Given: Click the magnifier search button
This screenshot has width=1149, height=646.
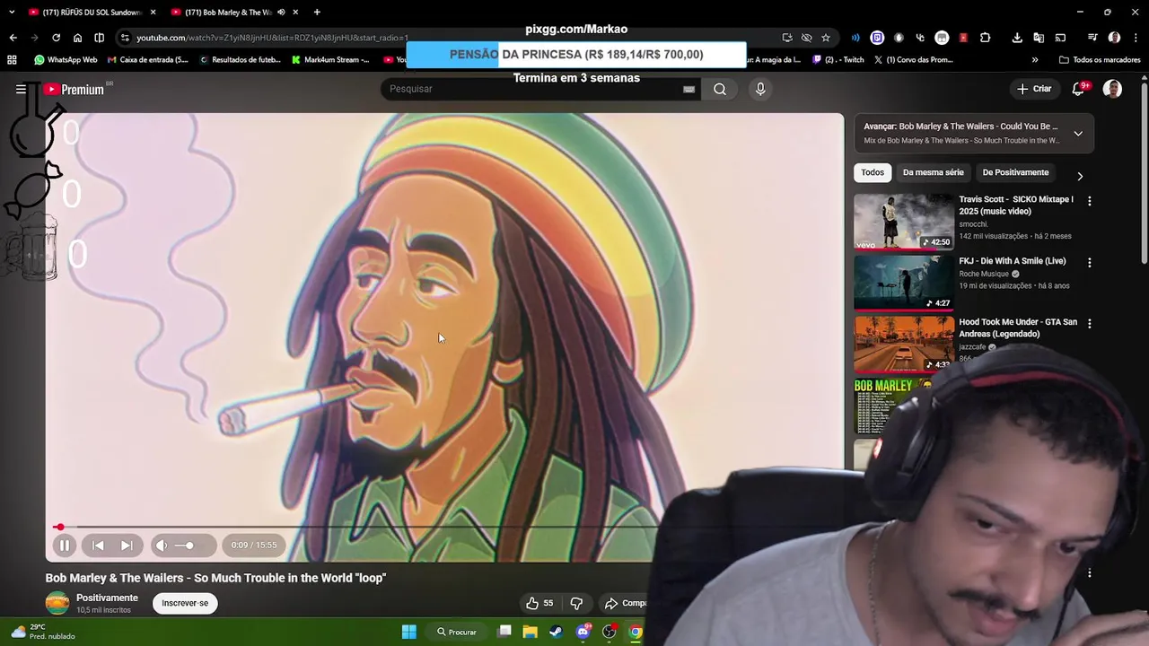Looking at the screenshot, I should tap(720, 89).
